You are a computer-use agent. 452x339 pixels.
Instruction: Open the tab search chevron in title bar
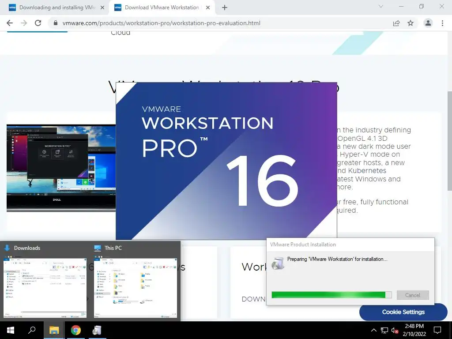pyautogui.click(x=381, y=6)
